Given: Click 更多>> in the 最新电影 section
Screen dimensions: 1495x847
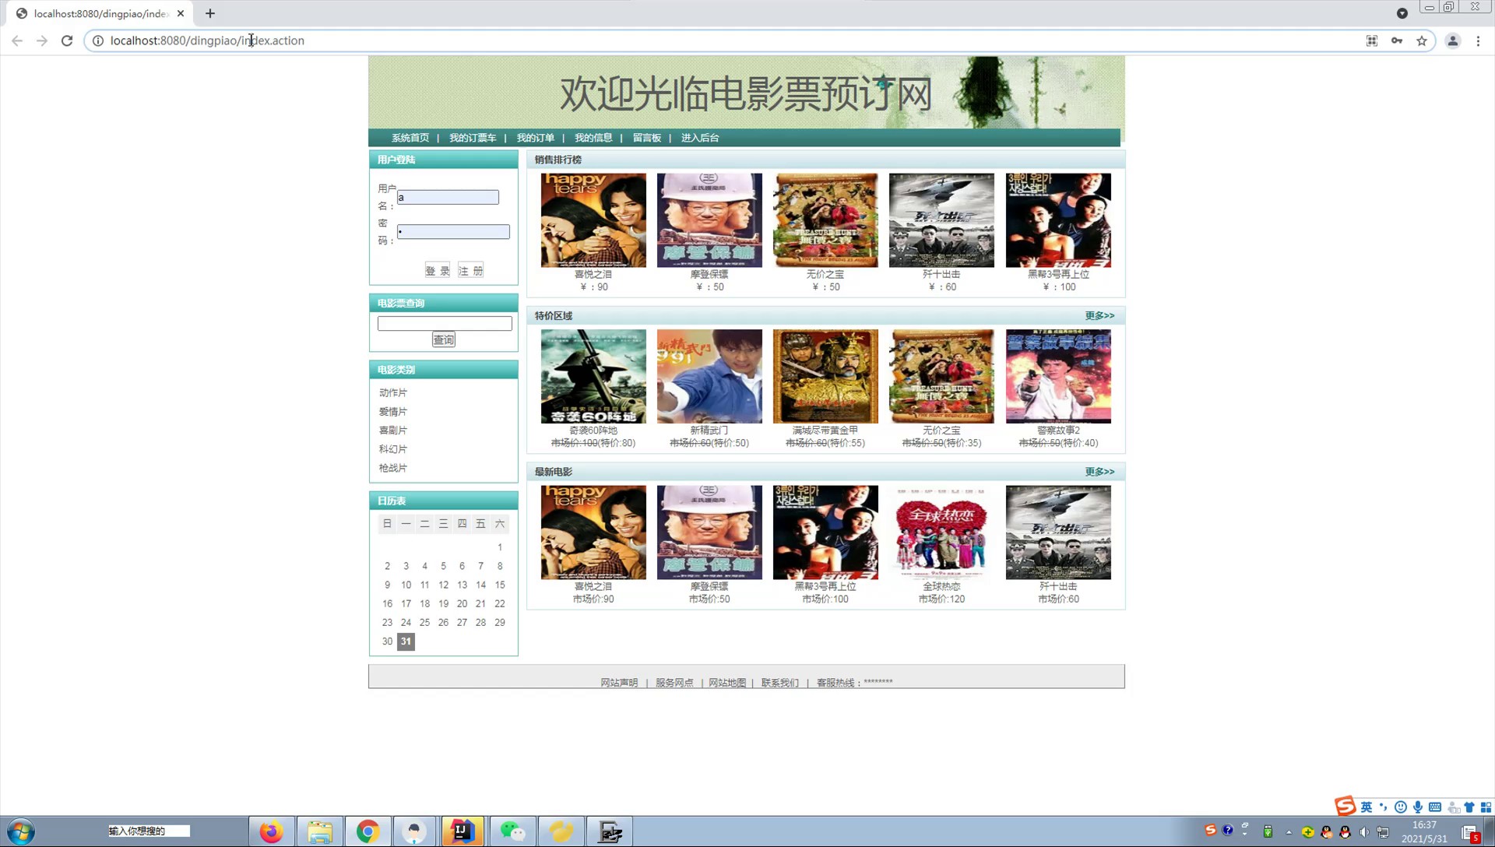Looking at the screenshot, I should pos(1099,471).
